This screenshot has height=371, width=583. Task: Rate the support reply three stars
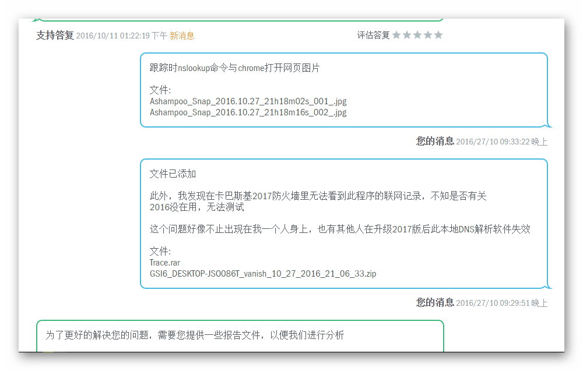[417, 35]
